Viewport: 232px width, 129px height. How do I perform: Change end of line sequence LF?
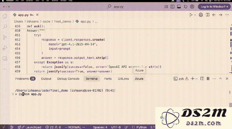coord(126,127)
